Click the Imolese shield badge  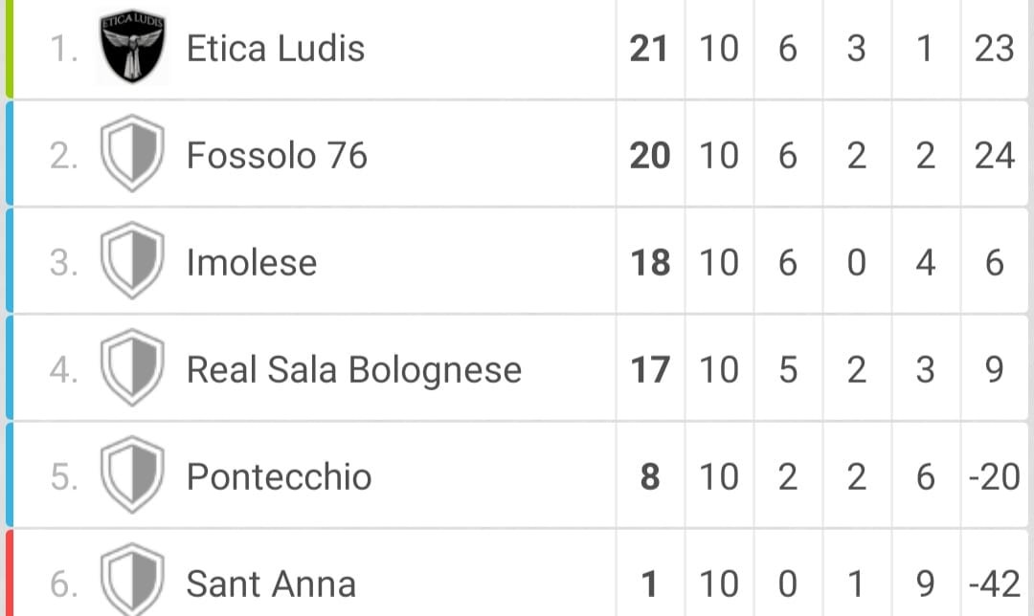point(132,261)
